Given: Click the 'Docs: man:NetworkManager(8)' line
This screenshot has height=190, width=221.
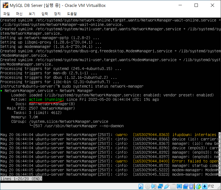Looking at the screenshot, I should pos(45,104).
